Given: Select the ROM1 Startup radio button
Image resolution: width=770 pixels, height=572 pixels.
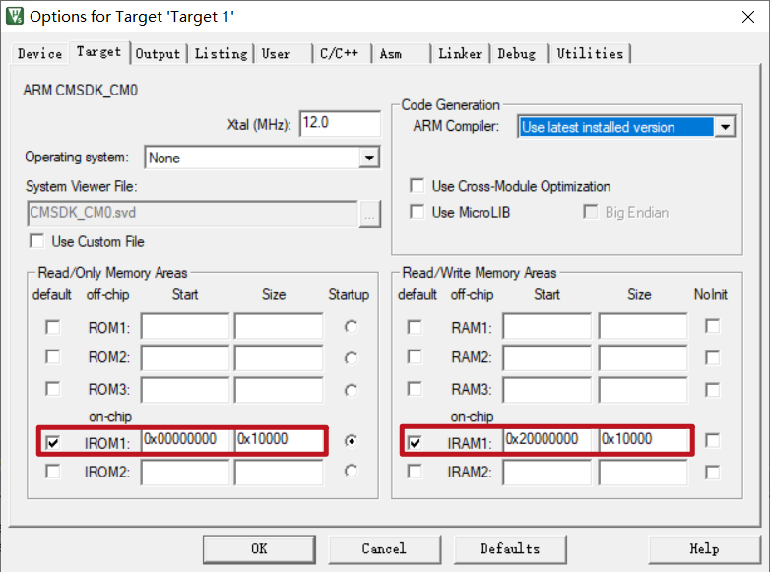Looking at the screenshot, I should point(351,327).
